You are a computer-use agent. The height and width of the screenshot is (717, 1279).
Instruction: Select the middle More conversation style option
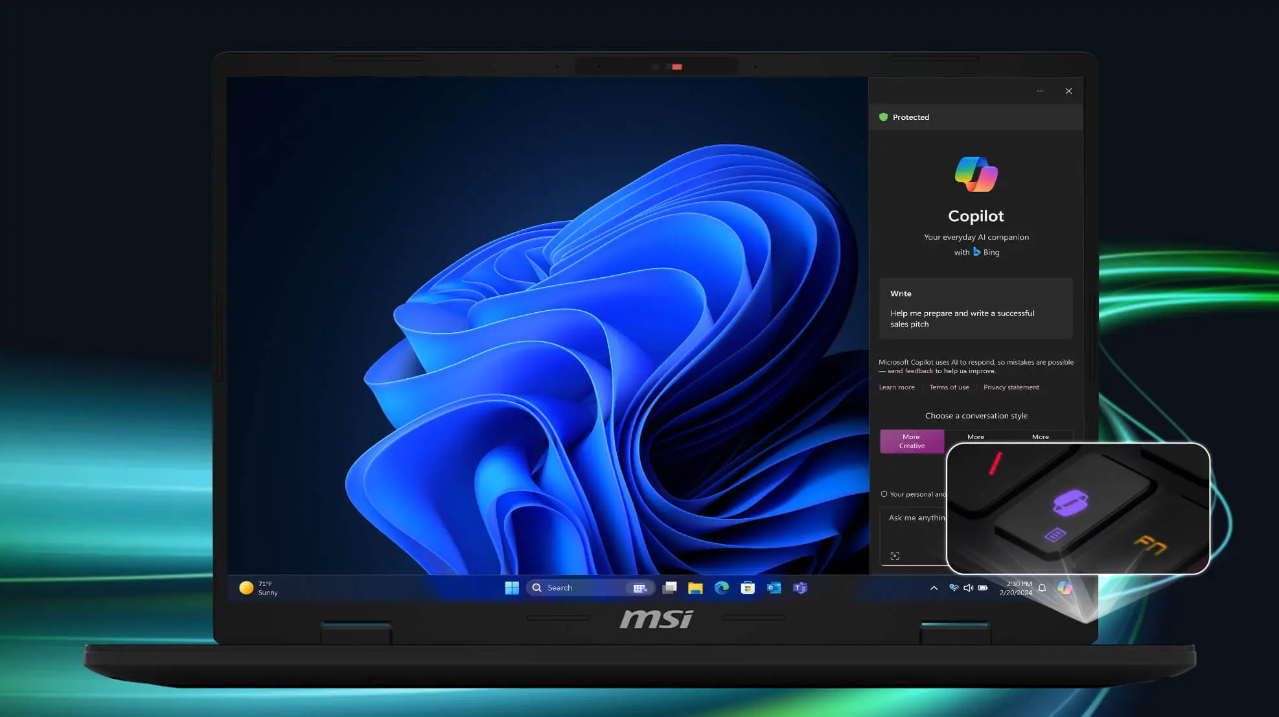point(976,437)
